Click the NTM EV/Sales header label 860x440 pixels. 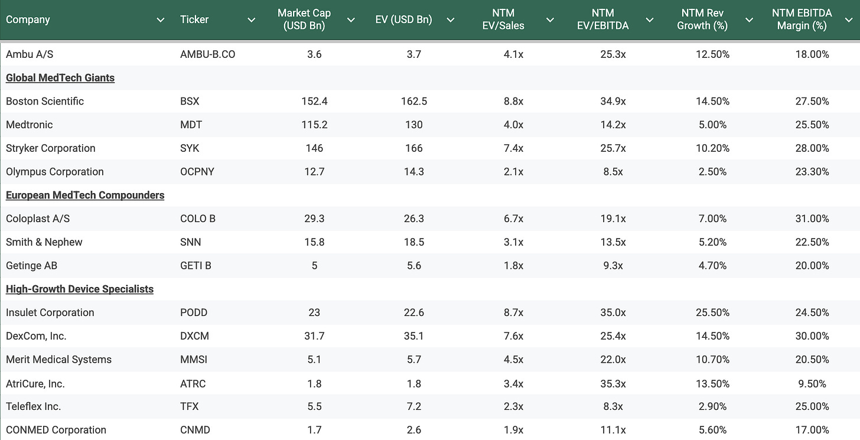pos(503,19)
